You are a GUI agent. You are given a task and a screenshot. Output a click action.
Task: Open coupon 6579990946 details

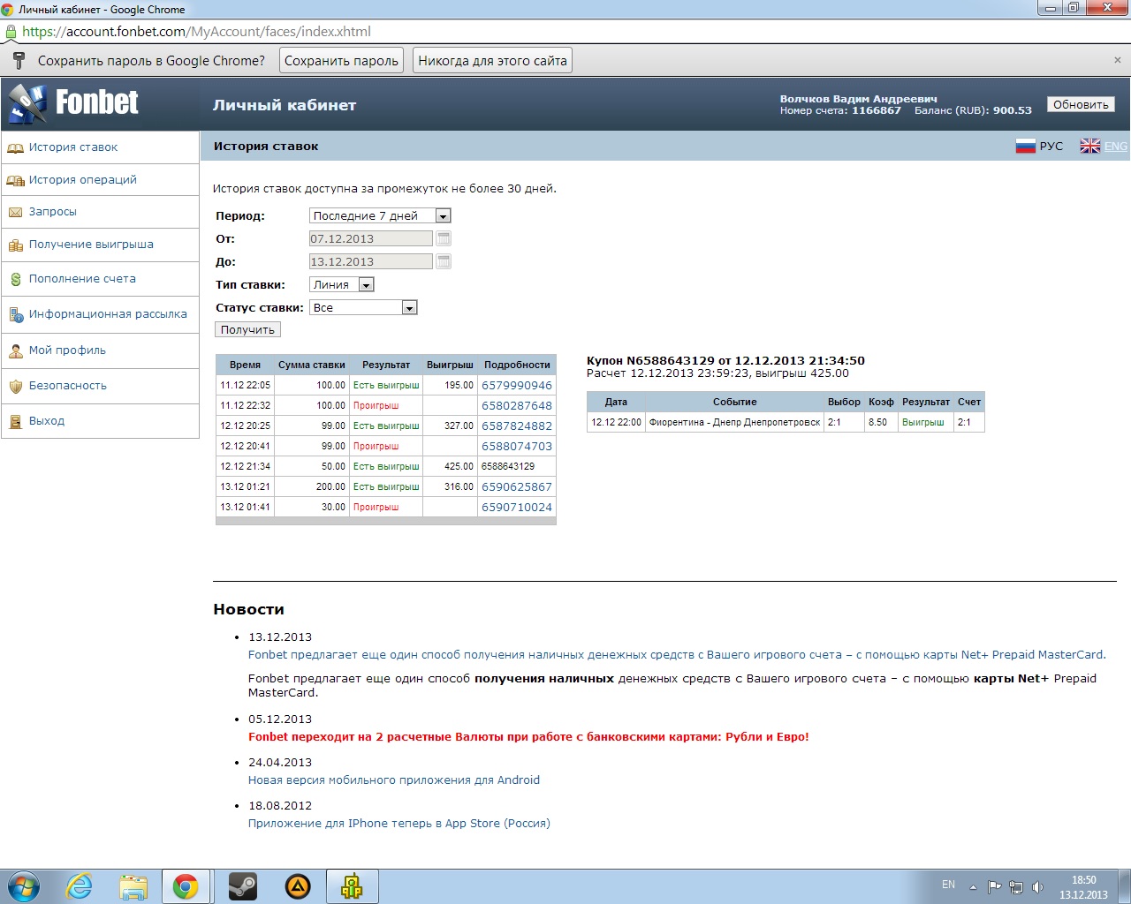pos(517,385)
